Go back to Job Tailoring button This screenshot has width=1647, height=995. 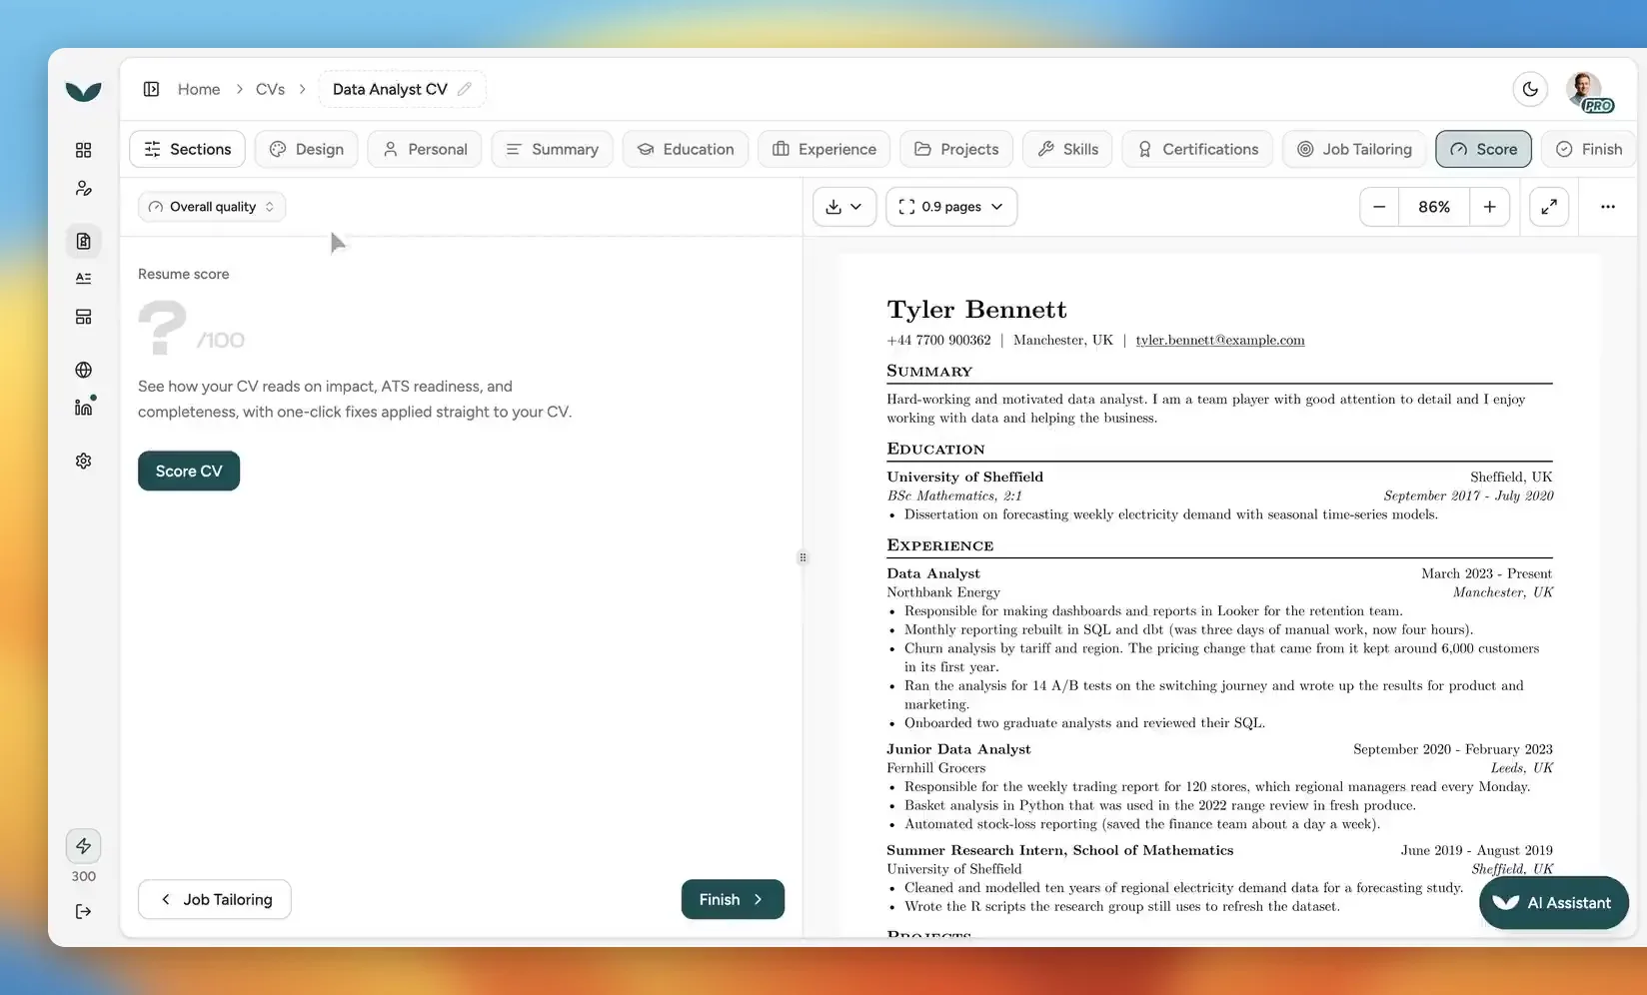(x=215, y=899)
